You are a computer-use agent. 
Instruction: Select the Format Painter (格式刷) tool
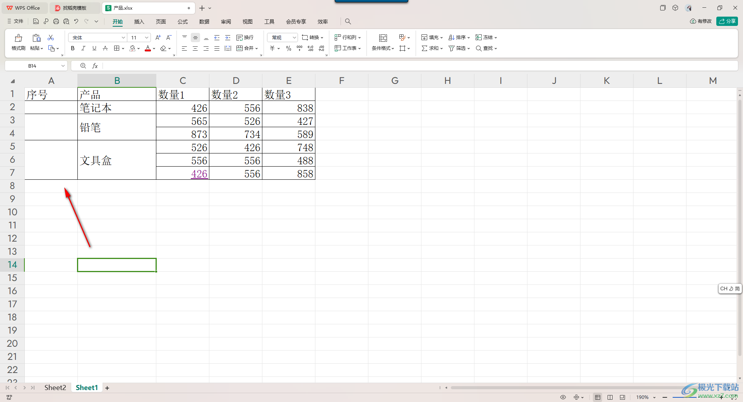18,42
